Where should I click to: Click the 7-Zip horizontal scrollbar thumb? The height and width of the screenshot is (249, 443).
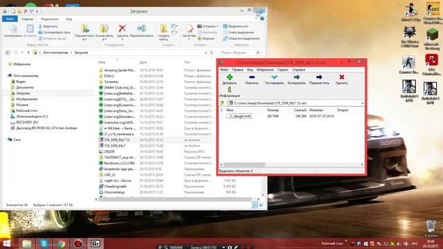pos(244,165)
